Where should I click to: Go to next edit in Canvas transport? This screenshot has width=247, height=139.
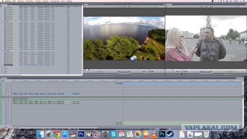(x=211, y=72)
